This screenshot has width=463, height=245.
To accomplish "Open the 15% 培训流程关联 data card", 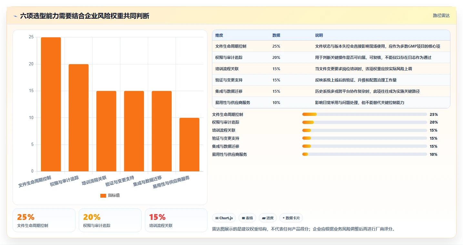I will [x=176, y=220].
